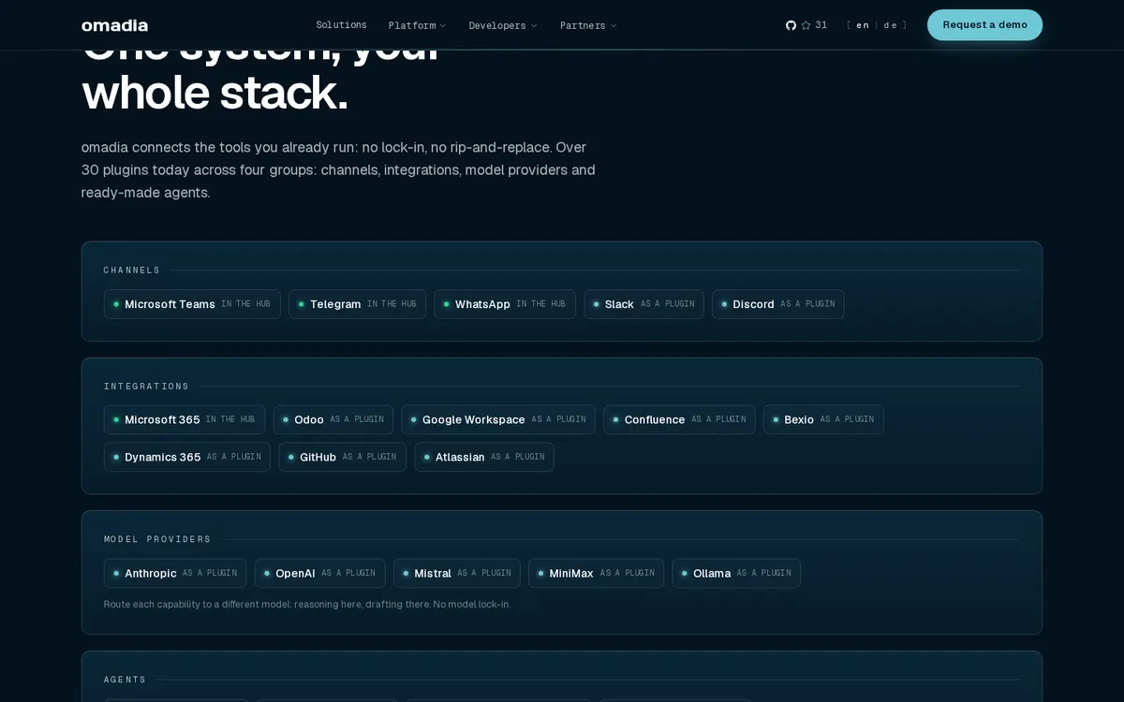Select the Slack plugin chip

click(x=643, y=304)
